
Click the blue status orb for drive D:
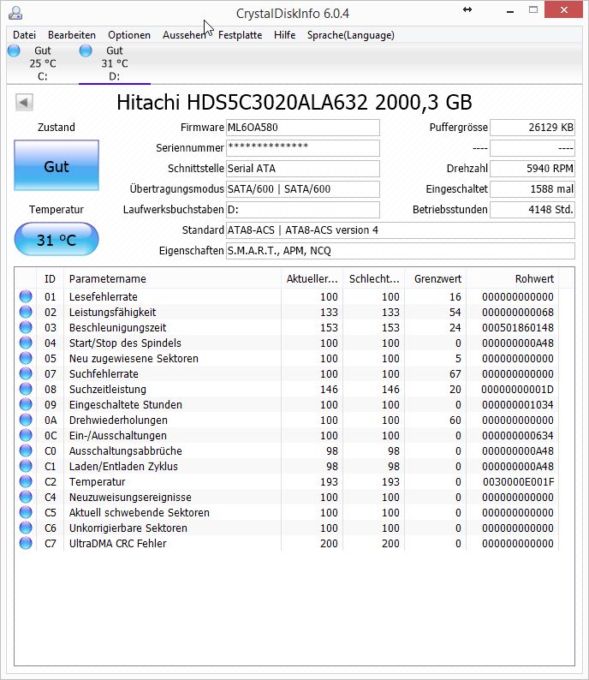86,51
